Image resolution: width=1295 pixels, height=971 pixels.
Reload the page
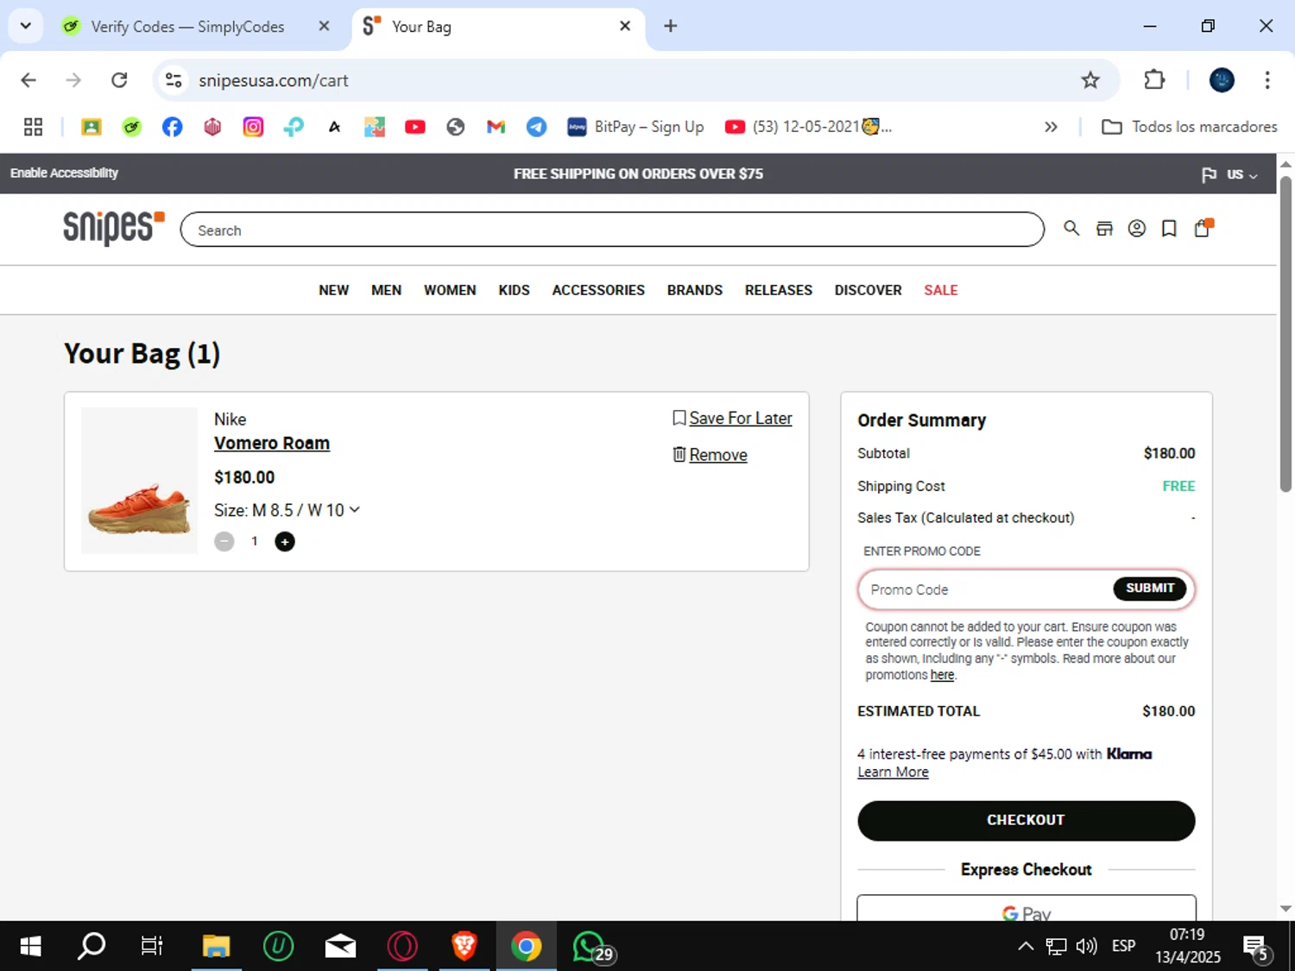[119, 80]
